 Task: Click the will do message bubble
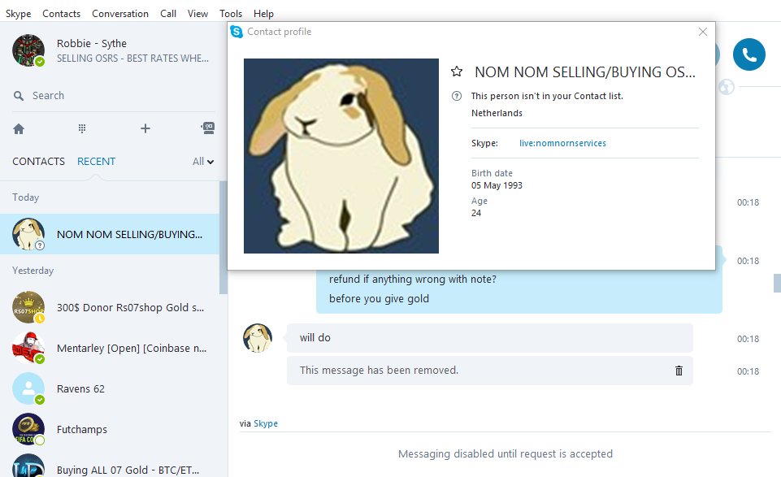coord(489,338)
